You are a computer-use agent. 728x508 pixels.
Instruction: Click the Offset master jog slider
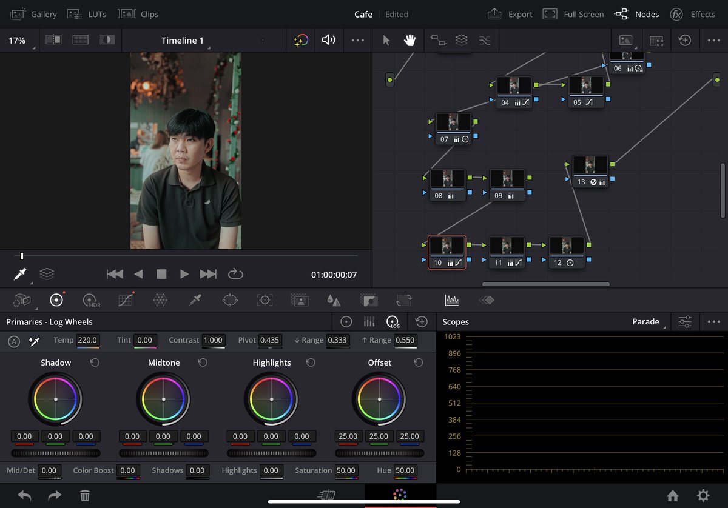379,453
